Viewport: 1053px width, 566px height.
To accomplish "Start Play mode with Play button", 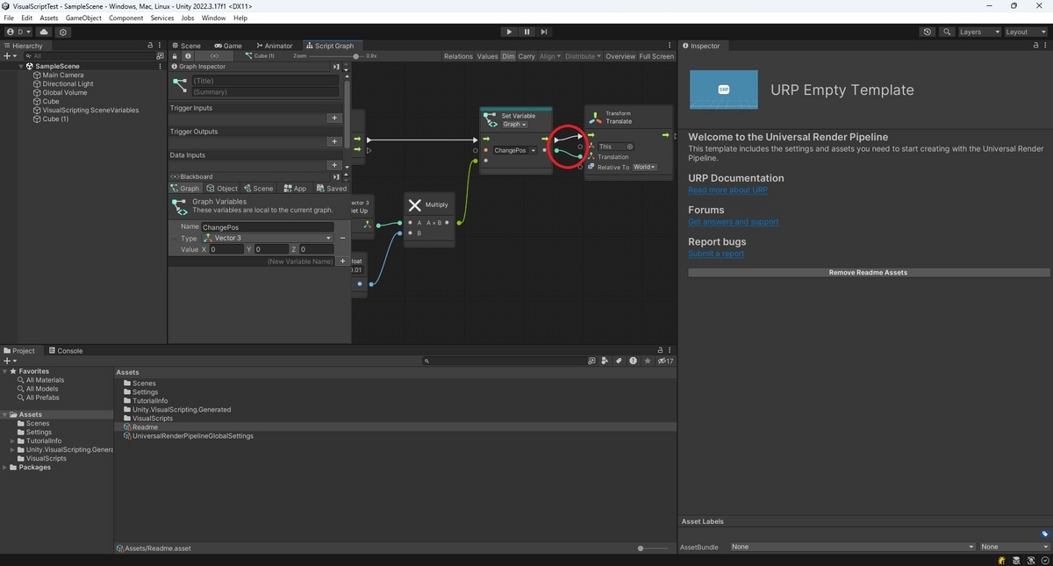I will [x=509, y=32].
